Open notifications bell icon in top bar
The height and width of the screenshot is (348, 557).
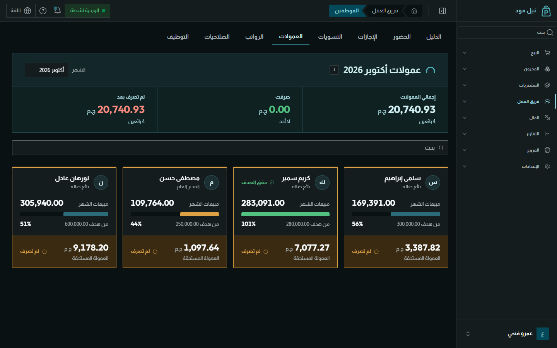[x=58, y=11]
